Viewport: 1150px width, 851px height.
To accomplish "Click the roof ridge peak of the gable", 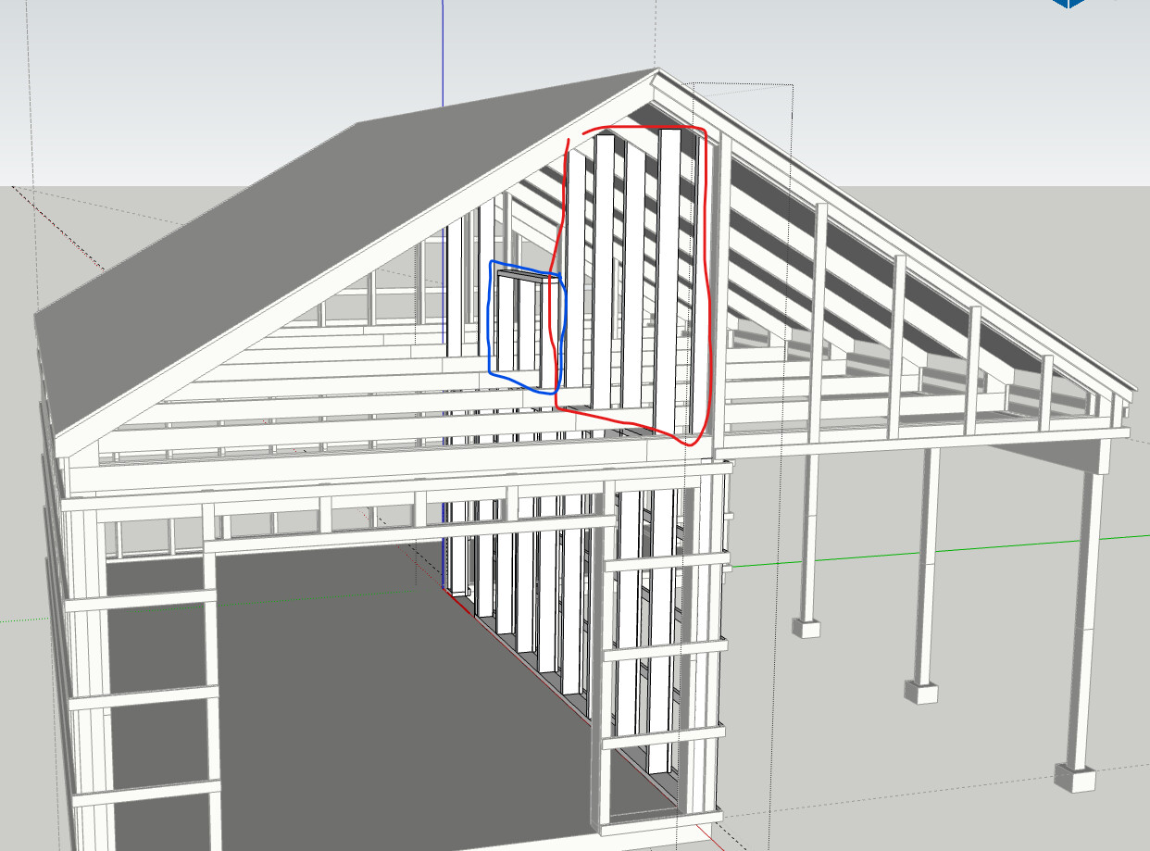I will (x=656, y=74).
